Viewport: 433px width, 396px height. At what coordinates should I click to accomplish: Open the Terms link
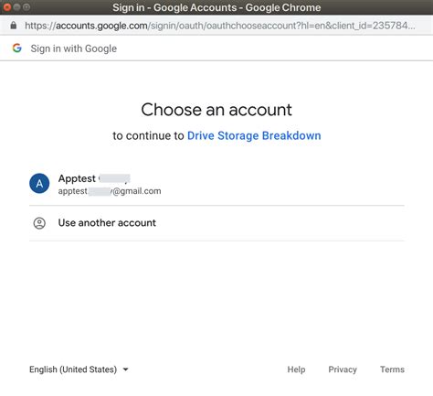pyautogui.click(x=392, y=369)
